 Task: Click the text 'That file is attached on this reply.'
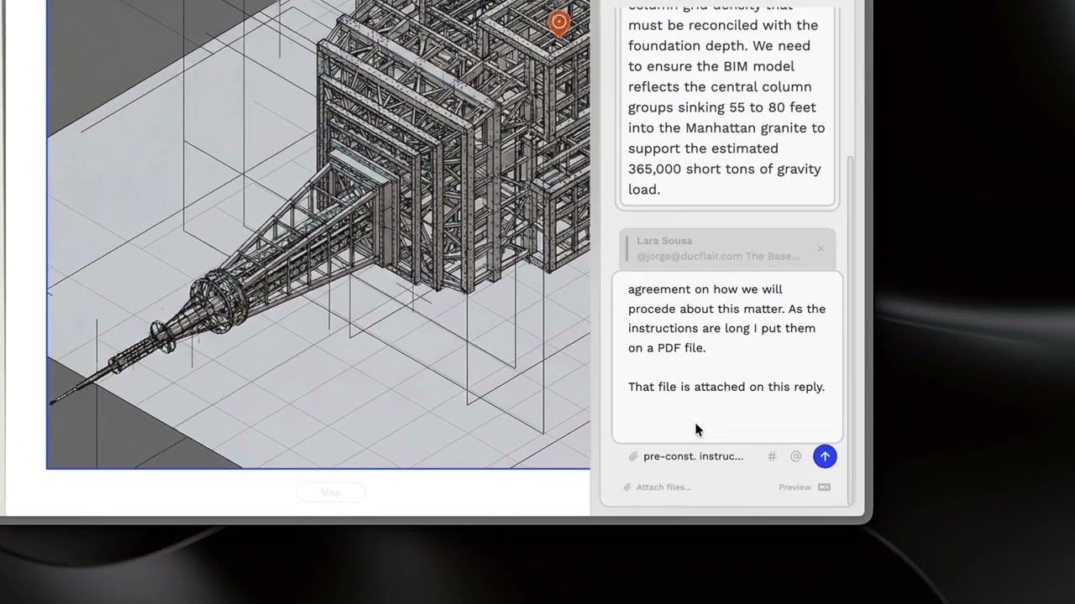[726, 387]
